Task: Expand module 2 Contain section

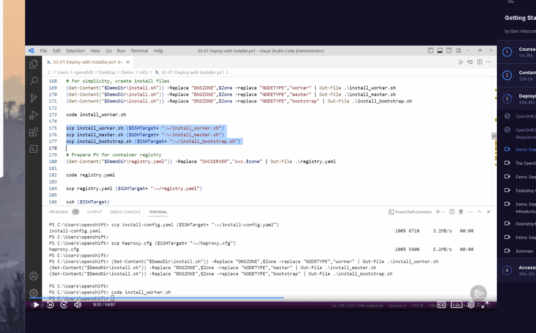Action: [x=517, y=75]
